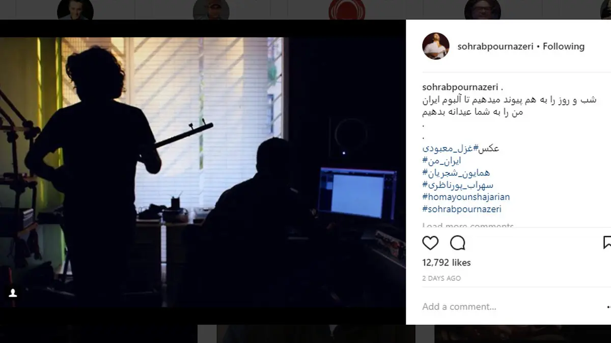
Task: Open comments with the speech bubble icon
Action: [x=458, y=243]
